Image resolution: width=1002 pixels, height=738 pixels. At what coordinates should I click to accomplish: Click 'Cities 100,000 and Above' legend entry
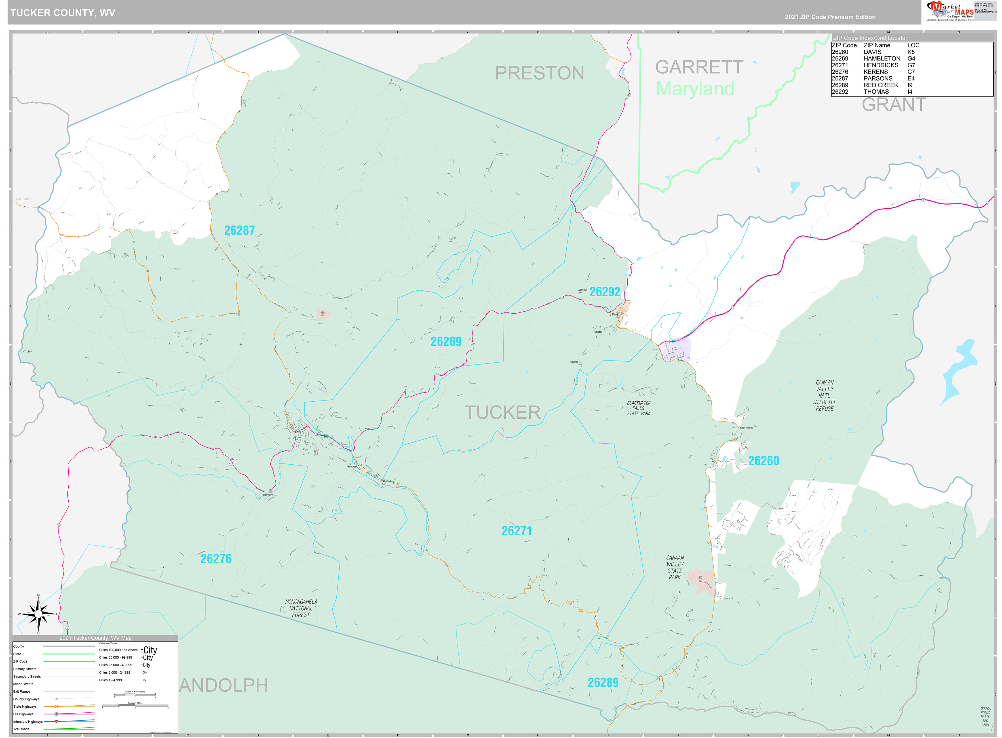pos(118,650)
